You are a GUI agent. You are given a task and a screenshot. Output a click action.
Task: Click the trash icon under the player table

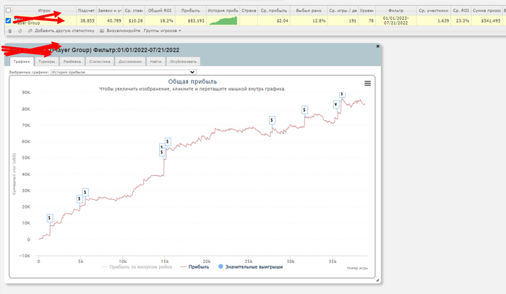point(10,30)
